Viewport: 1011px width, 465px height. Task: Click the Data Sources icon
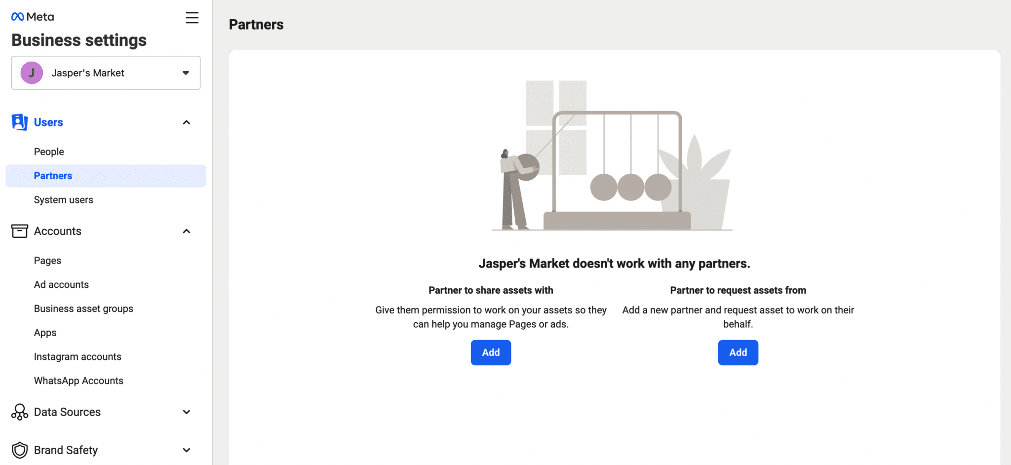click(x=19, y=412)
